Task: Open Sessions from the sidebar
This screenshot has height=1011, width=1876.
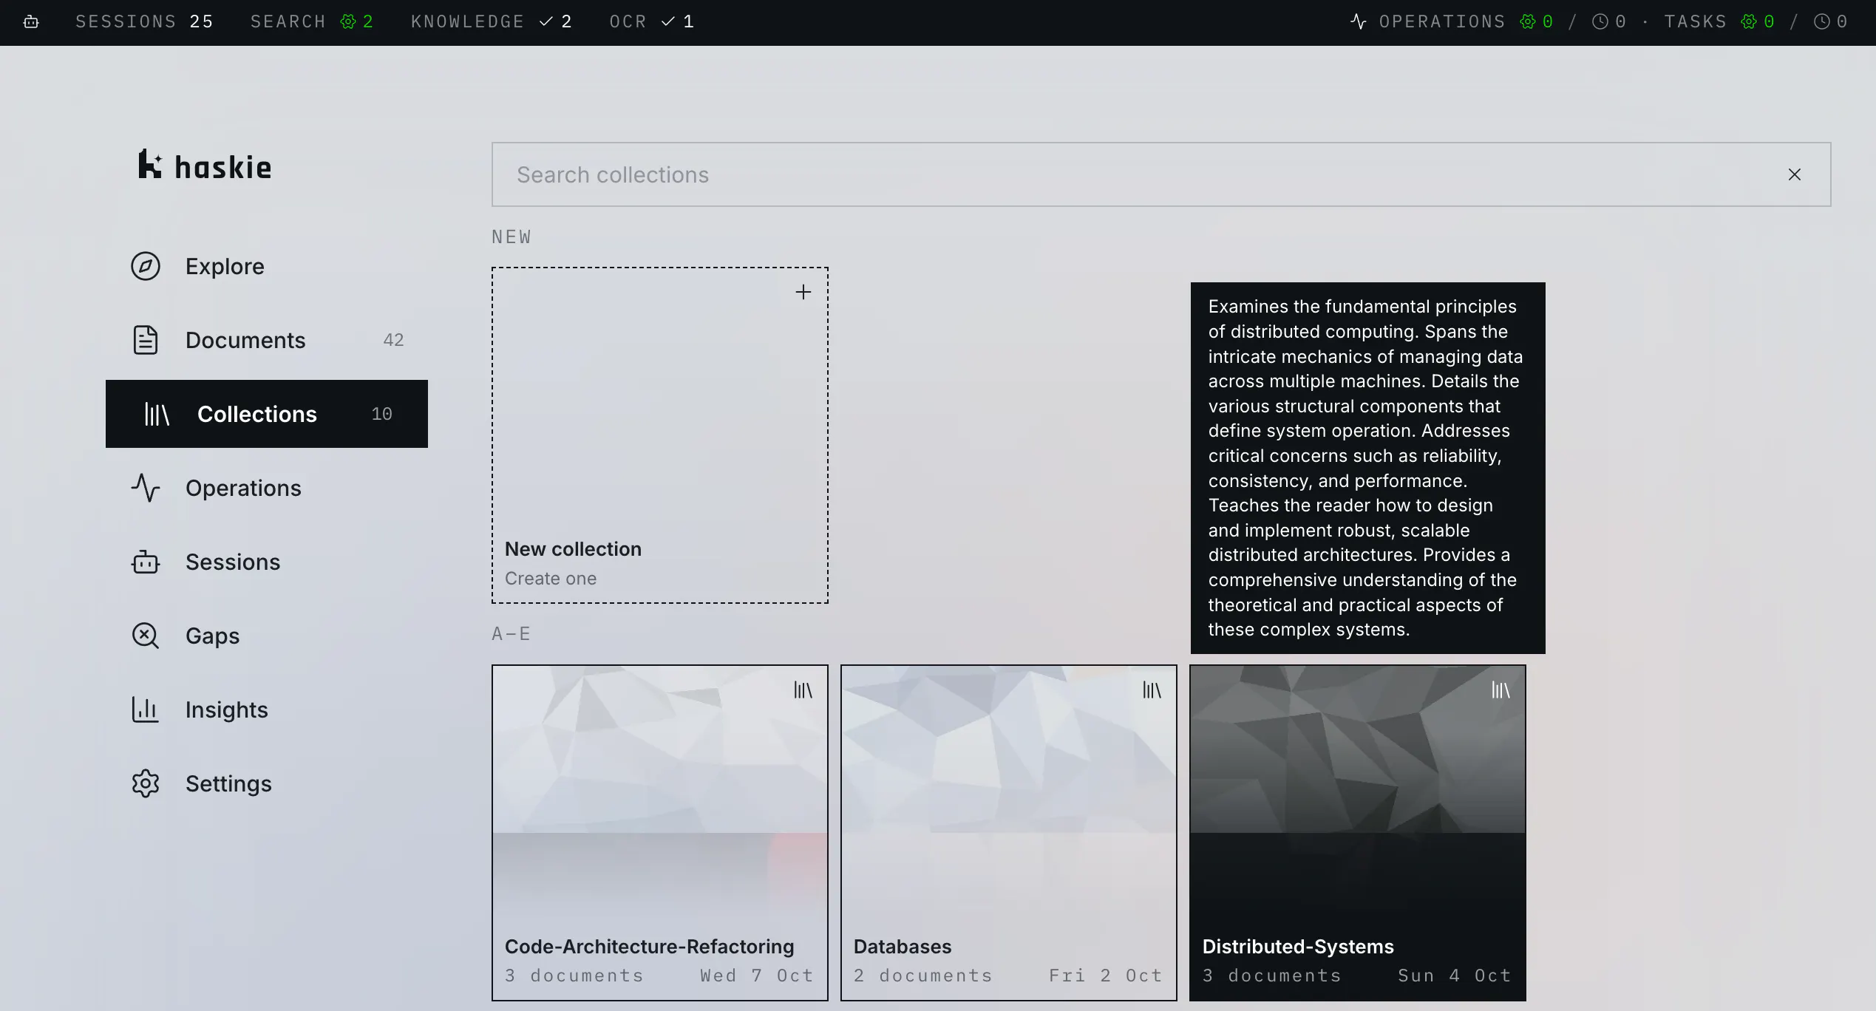Action: (267, 562)
